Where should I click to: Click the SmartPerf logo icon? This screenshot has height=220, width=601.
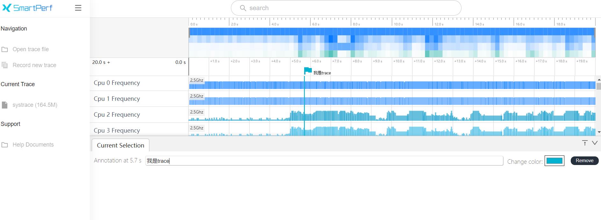click(7, 8)
